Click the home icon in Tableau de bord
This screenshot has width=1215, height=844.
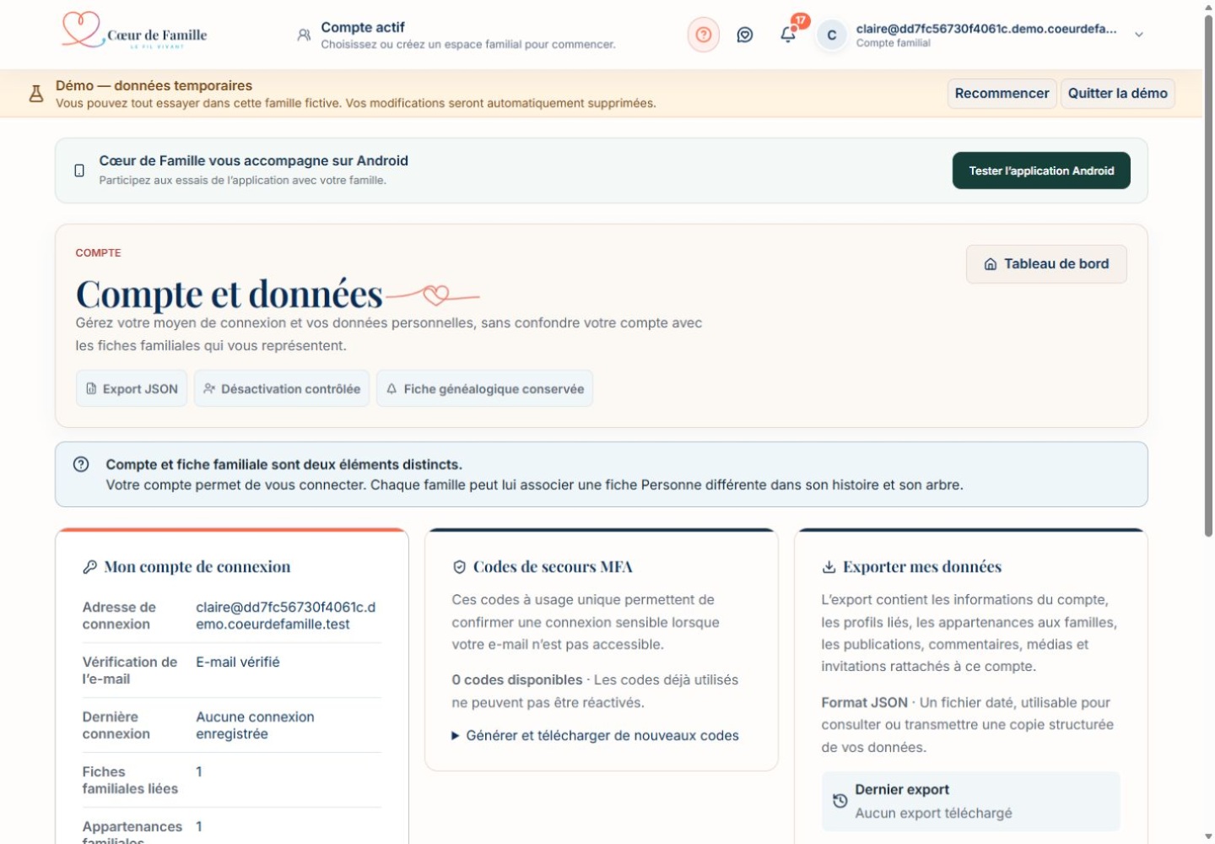pyautogui.click(x=991, y=264)
